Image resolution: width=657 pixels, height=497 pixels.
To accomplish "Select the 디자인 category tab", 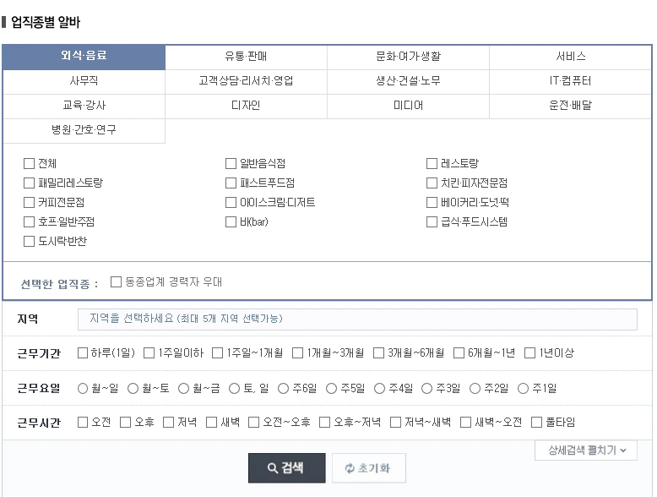I will coord(246,106).
